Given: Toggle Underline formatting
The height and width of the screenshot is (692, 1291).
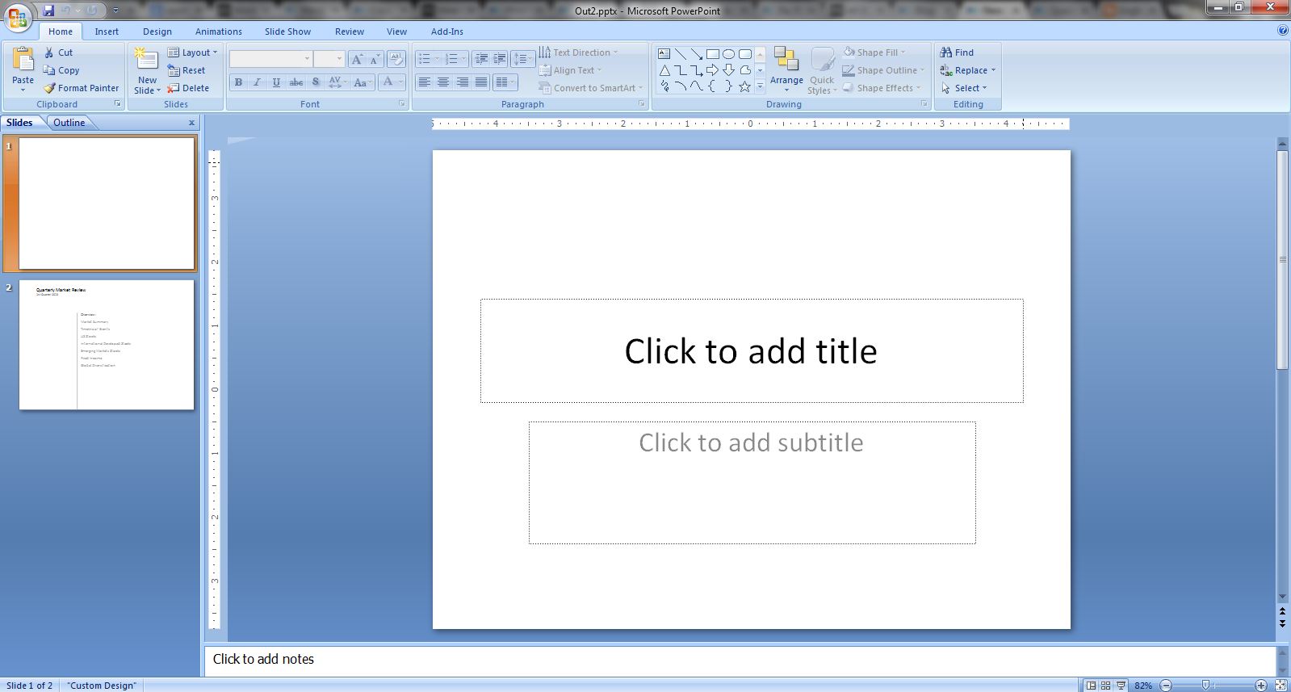Looking at the screenshot, I should [276, 82].
